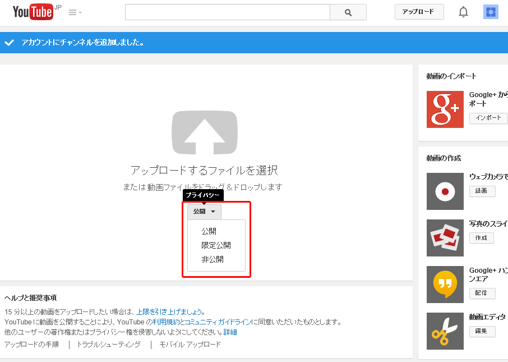Collapse the 公開 privacy dropdown

pos(204,212)
